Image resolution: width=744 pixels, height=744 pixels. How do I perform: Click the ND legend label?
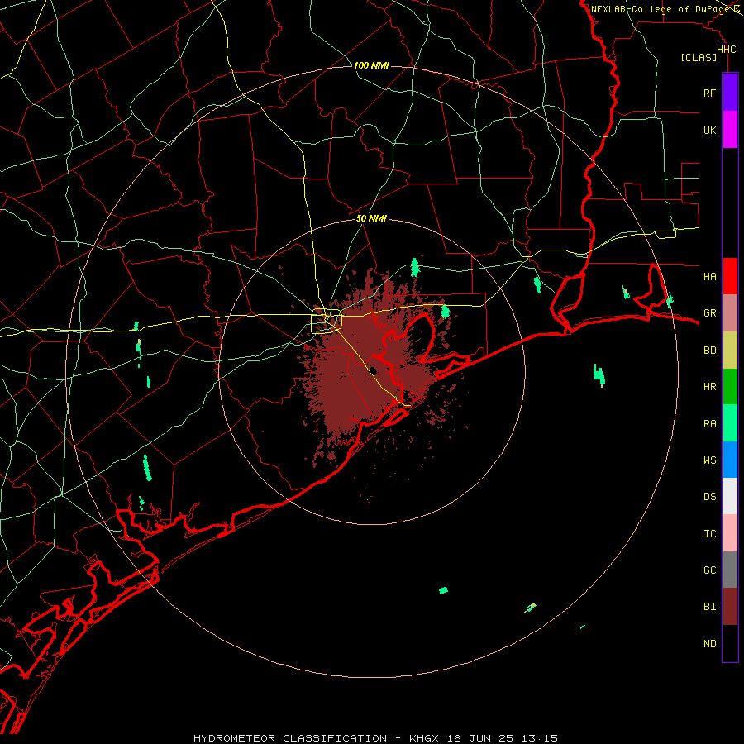(x=709, y=643)
